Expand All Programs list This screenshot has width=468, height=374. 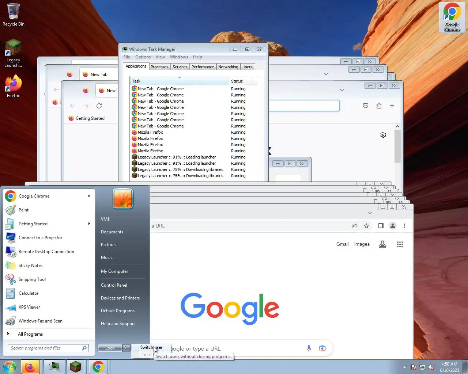[x=49, y=334]
